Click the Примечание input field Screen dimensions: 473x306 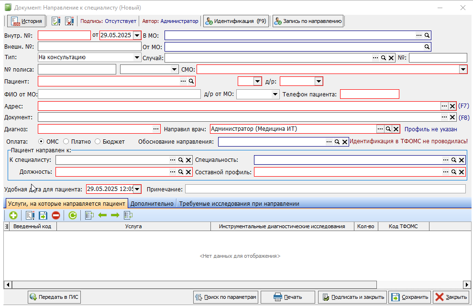(325, 189)
